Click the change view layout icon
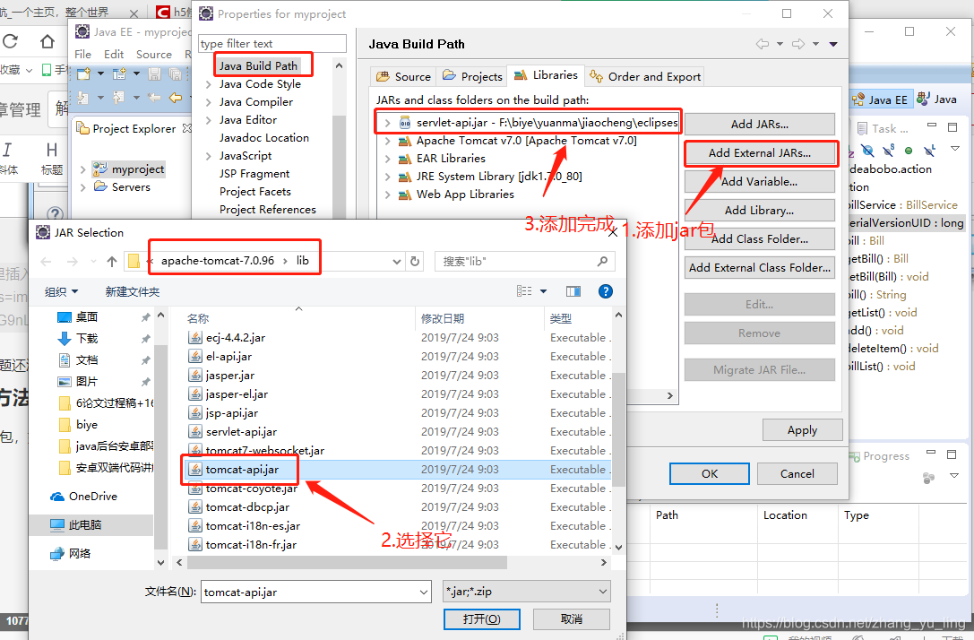The height and width of the screenshot is (640, 974). click(524, 291)
